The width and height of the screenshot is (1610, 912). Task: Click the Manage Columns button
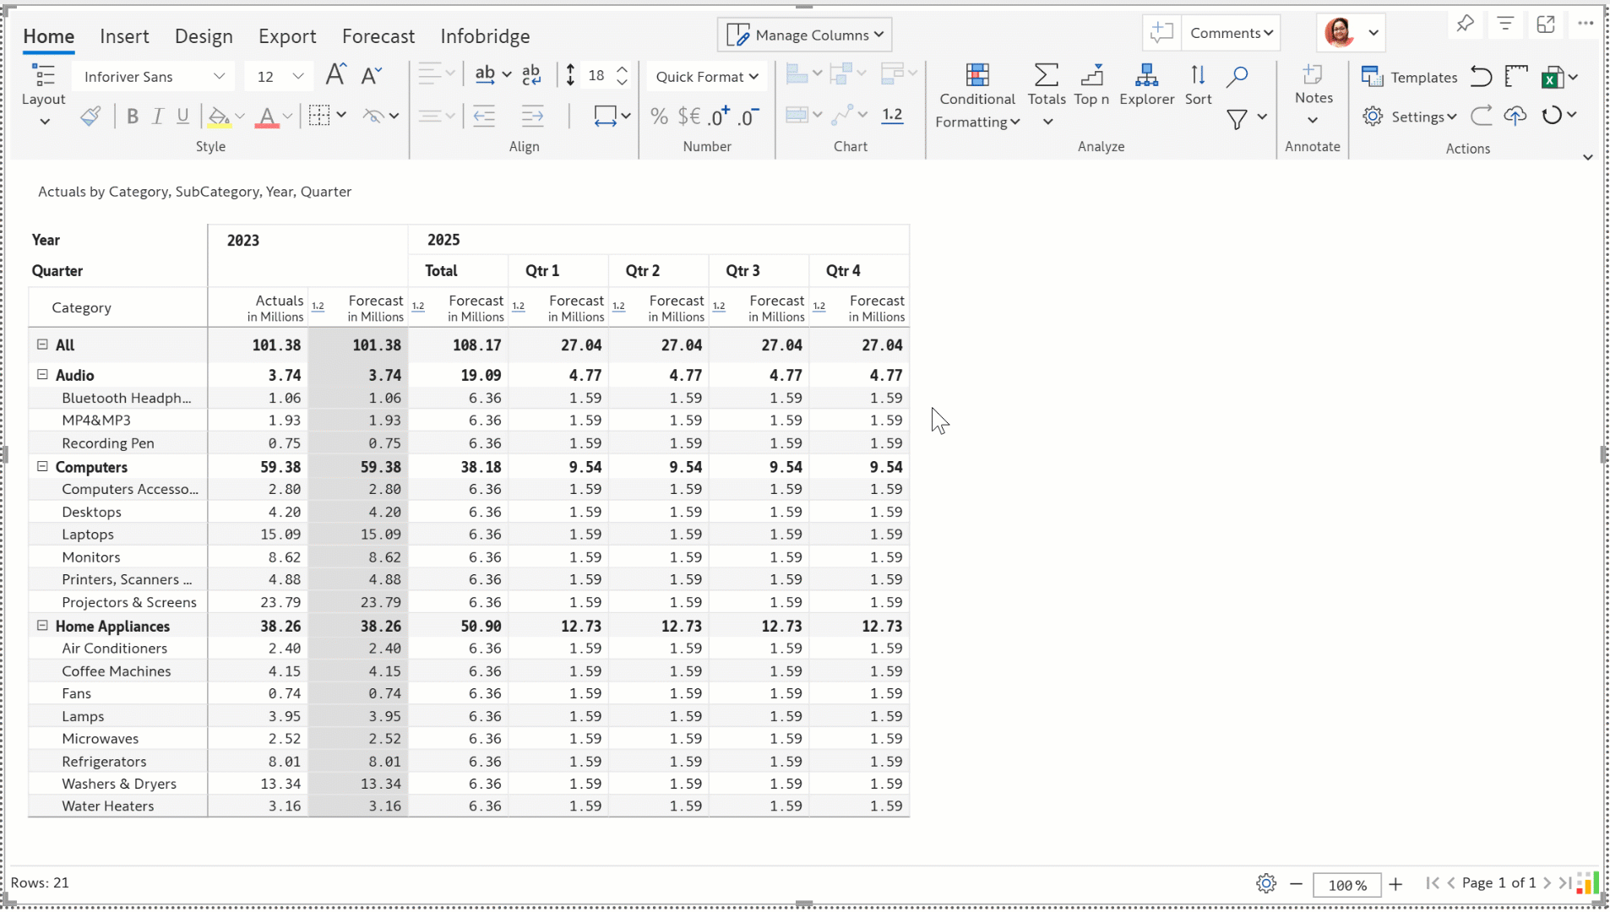(805, 35)
